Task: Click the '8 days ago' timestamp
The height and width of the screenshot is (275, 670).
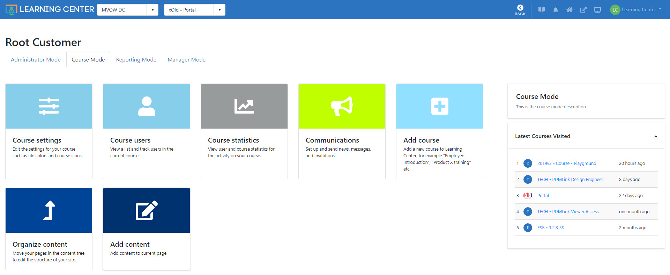Action: point(630,180)
